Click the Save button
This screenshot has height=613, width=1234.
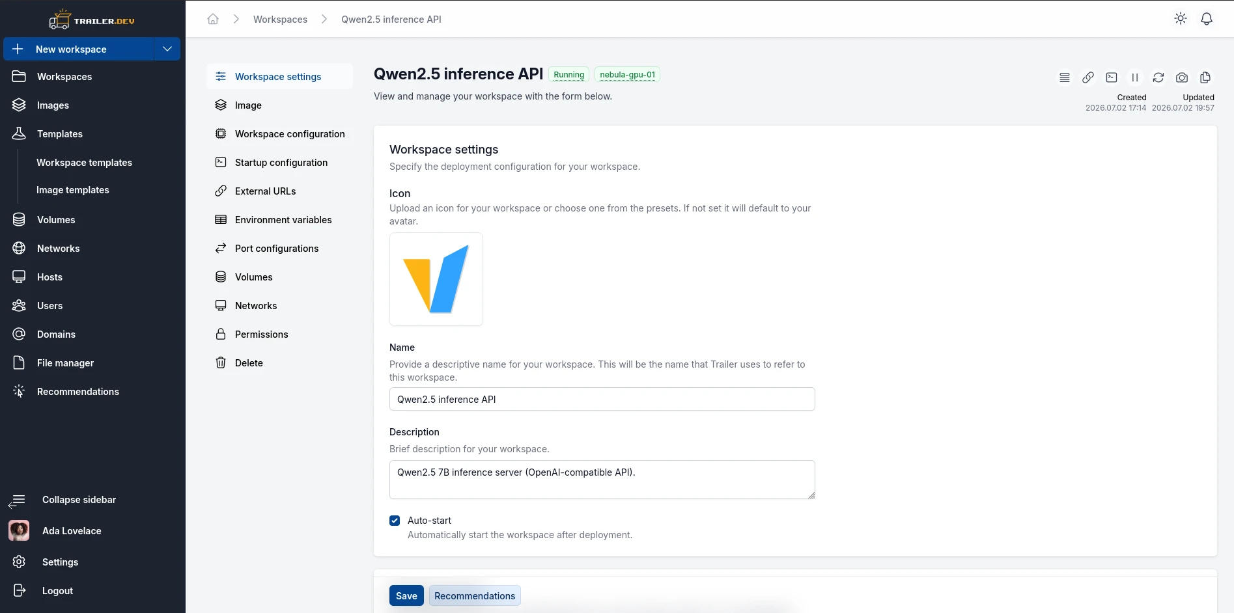406,595
